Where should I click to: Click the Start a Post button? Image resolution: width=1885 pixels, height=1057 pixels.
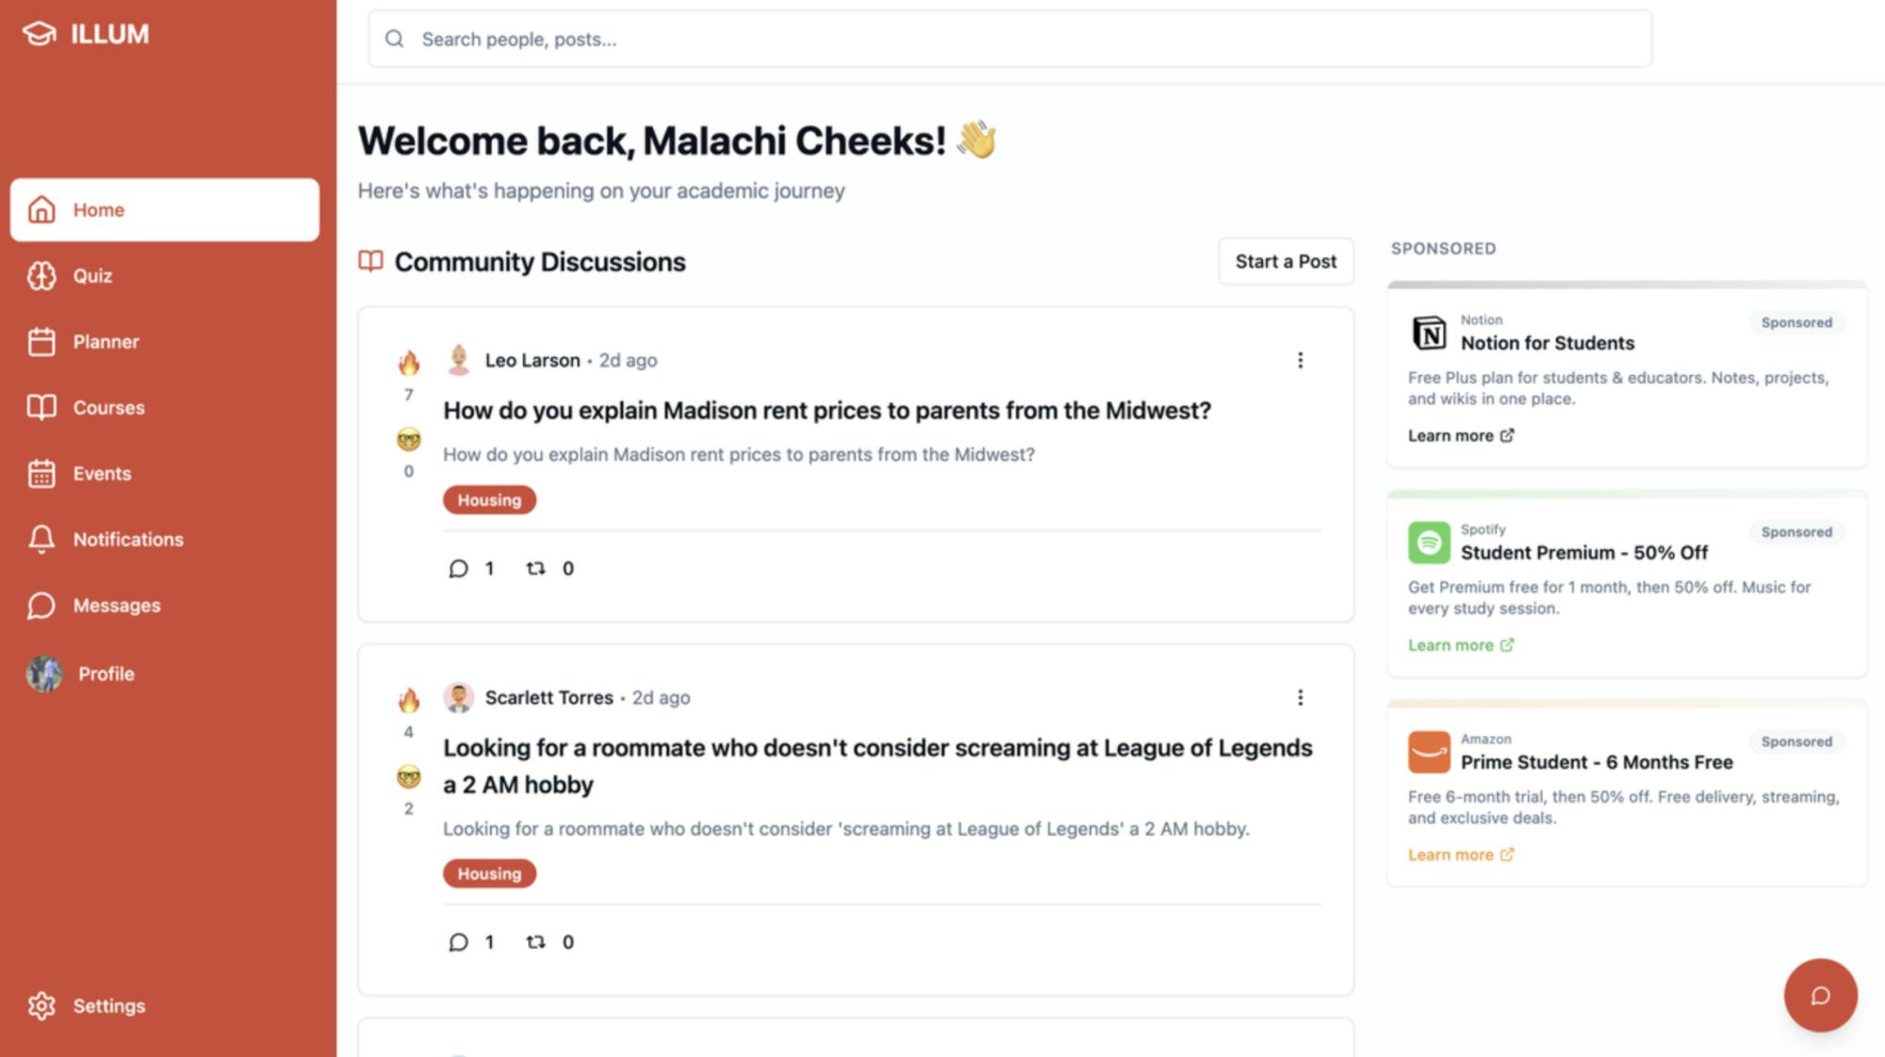click(x=1286, y=262)
